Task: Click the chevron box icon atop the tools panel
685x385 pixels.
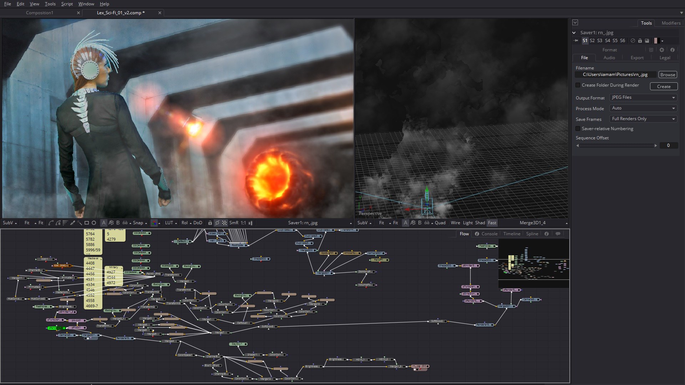Action: point(575,22)
